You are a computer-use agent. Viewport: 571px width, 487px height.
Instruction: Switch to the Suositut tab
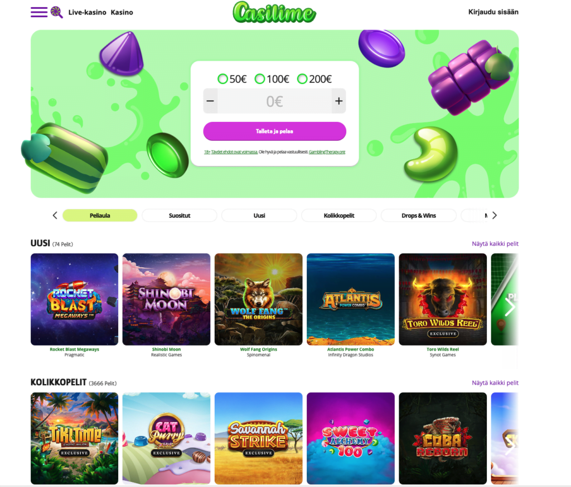point(180,215)
